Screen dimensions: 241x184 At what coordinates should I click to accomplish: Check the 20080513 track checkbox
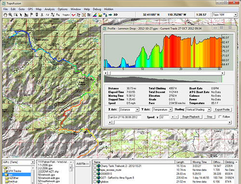tap(95, 174)
